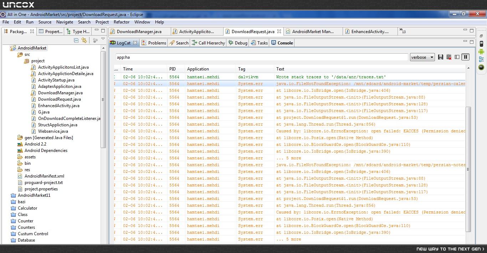Select the Android Dependencies library node
Screen dimensions: 487x253
46,151
